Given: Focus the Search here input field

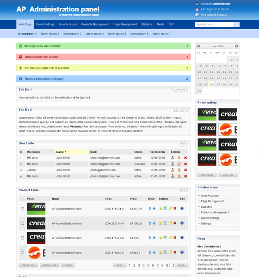Looking at the screenshot, I should click(x=214, y=24).
